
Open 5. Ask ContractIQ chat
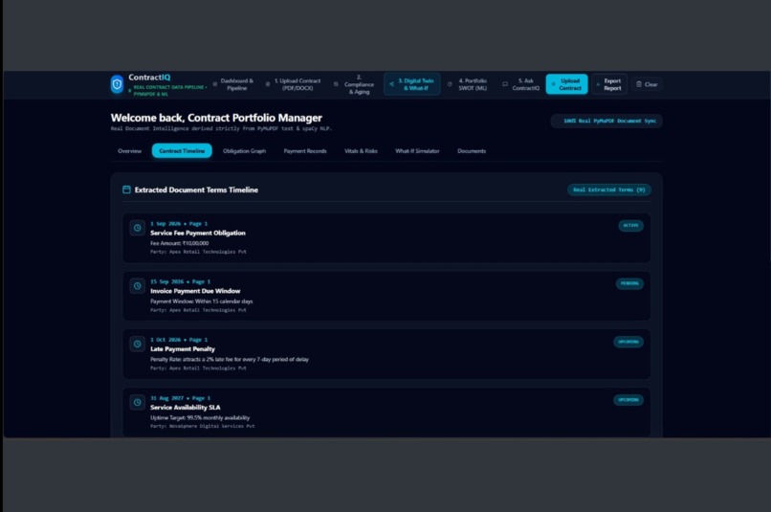click(x=521, y=84)
